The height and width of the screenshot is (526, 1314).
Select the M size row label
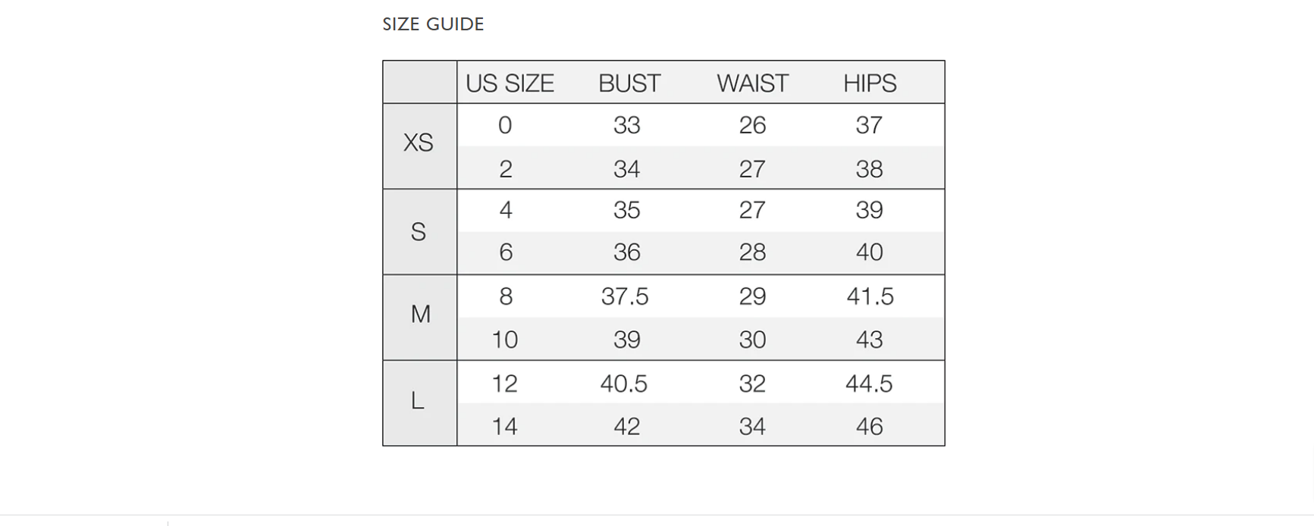[420, 314]
